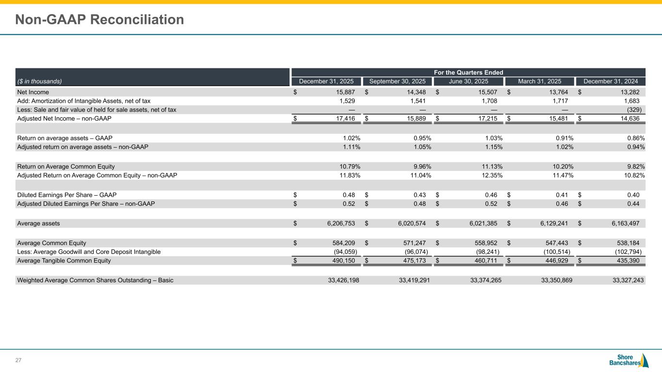Click page number 27 in footer

19,360
